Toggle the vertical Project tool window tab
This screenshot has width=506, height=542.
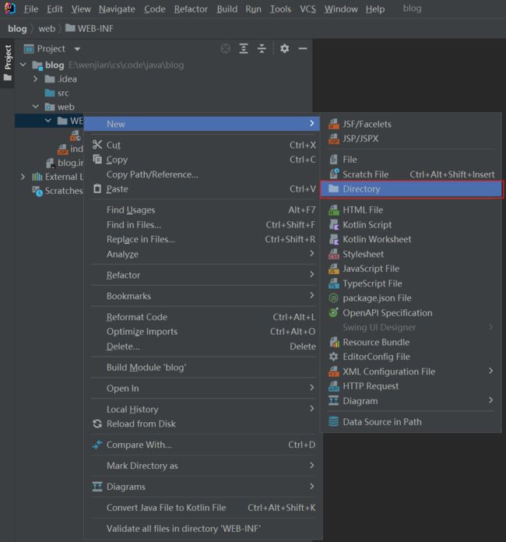point(8,63)
